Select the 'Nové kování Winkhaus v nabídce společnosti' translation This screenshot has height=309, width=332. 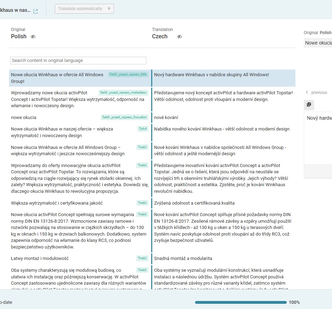pyautogui.click(x=220, y=151)
